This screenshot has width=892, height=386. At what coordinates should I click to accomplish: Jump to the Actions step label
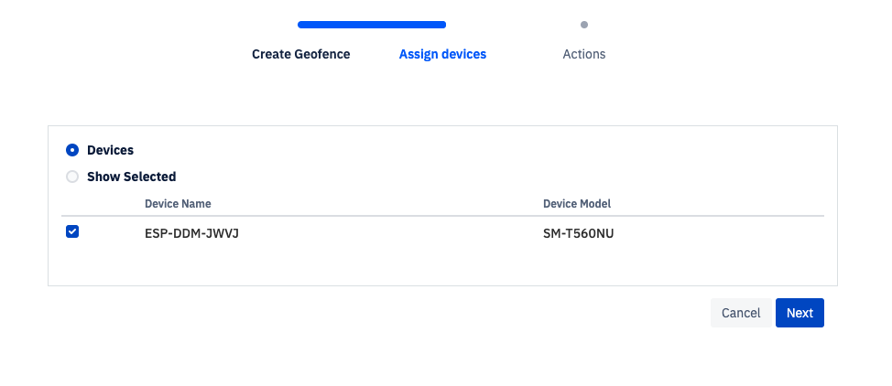(x=583, y=54)
